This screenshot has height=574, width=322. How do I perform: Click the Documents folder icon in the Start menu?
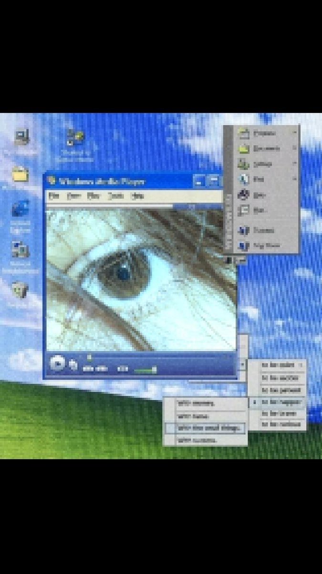tap(244, 148)
